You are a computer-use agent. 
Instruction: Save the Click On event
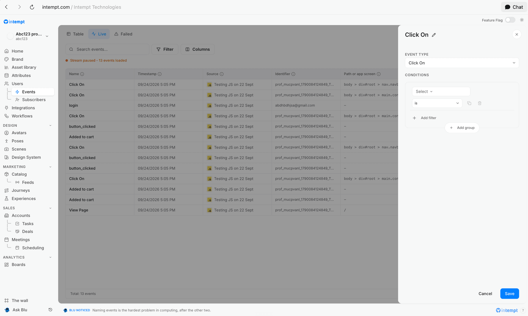pos(510,294)
